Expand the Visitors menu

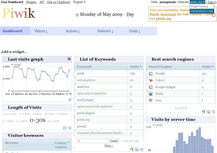coord(46,31)
